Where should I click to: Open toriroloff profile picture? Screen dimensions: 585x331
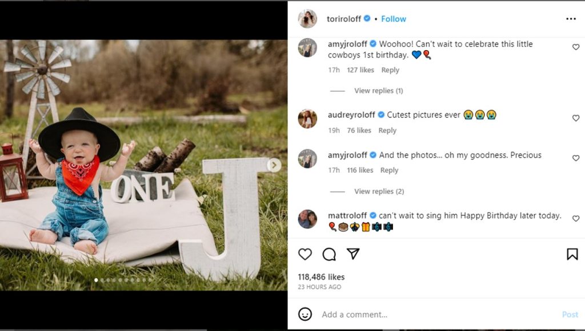click(307, 19)
